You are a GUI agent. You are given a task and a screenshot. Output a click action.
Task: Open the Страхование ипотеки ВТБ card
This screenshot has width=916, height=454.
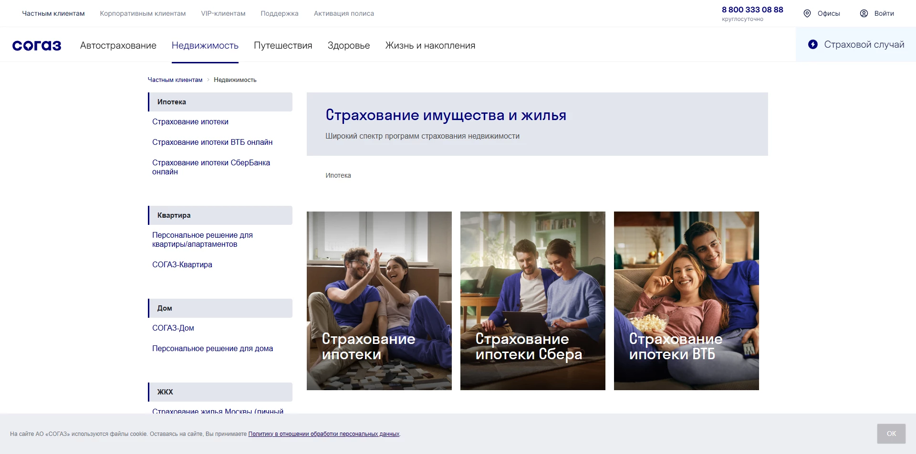[x=686, y=301]
